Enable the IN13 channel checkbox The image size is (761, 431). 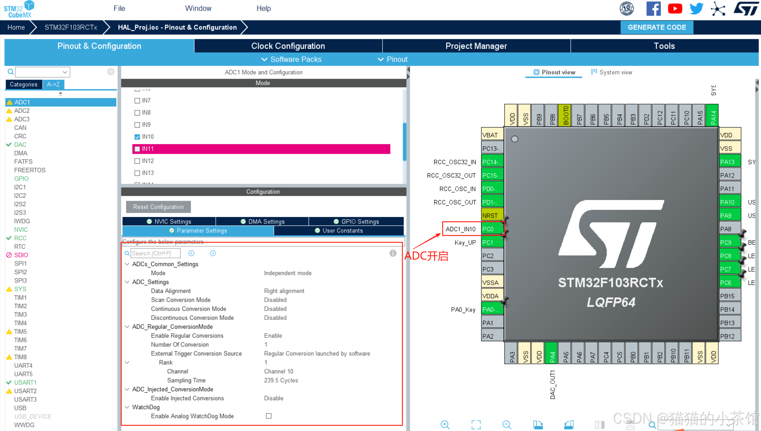click(x=137, y=173)
